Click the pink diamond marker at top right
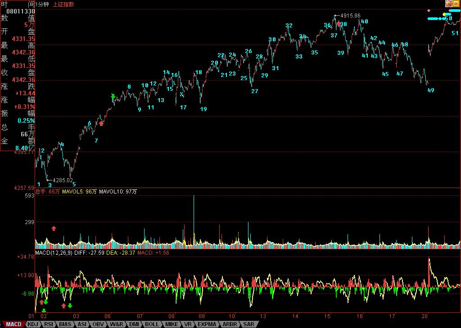 click(x=429, y=10)
